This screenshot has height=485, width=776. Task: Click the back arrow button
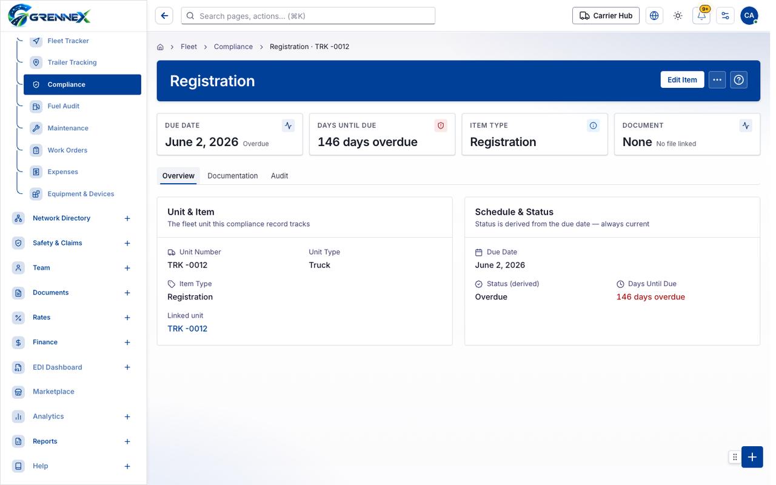[x=164, y=16]
